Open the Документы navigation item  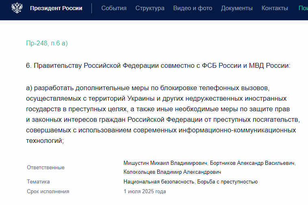(237, 9)
